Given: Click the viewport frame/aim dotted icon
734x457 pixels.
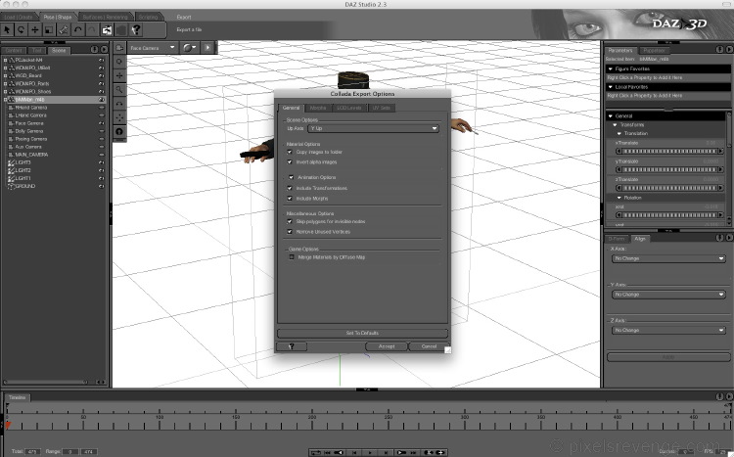Looking at the screenshot, I should pos(119,118).
